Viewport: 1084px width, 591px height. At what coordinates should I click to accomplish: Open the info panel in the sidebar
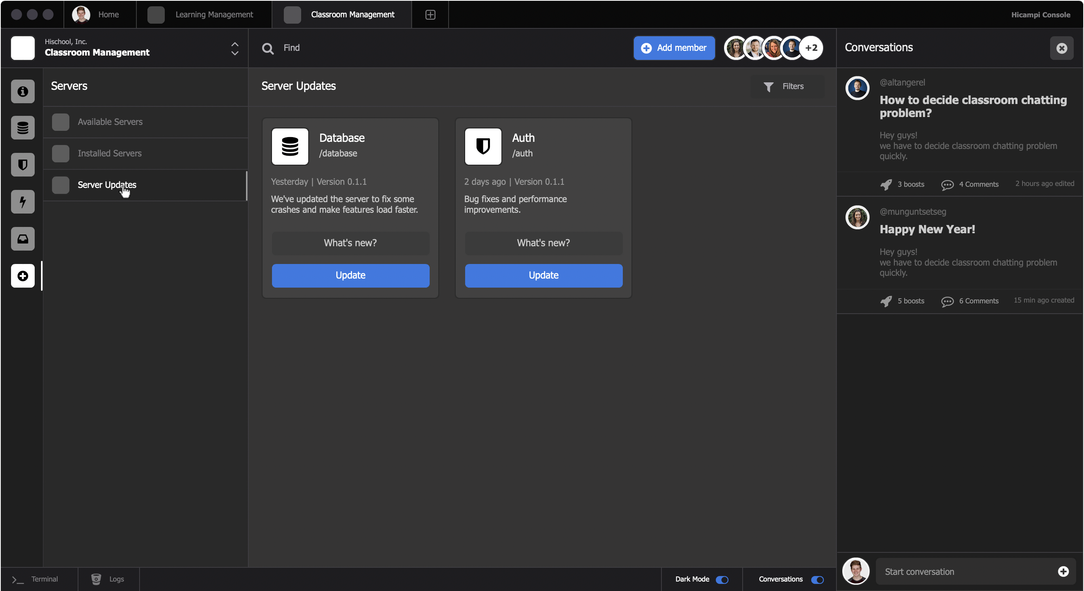[x=22, y=91]
